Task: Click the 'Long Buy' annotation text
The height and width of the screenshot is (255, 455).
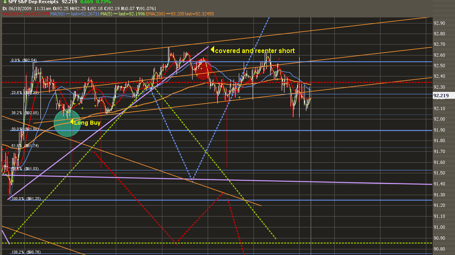Action: (87, 123)
